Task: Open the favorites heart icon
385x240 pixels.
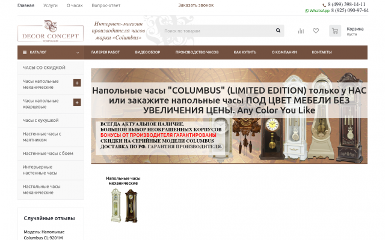Action: (x=316, y=31)
